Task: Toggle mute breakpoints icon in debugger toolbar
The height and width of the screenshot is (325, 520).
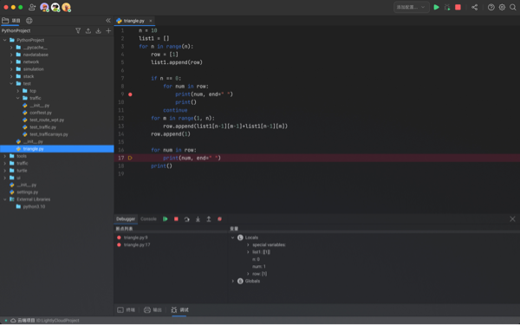Action: 219,219
